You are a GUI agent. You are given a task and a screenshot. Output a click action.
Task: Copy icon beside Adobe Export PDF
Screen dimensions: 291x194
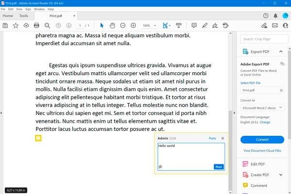282,64
